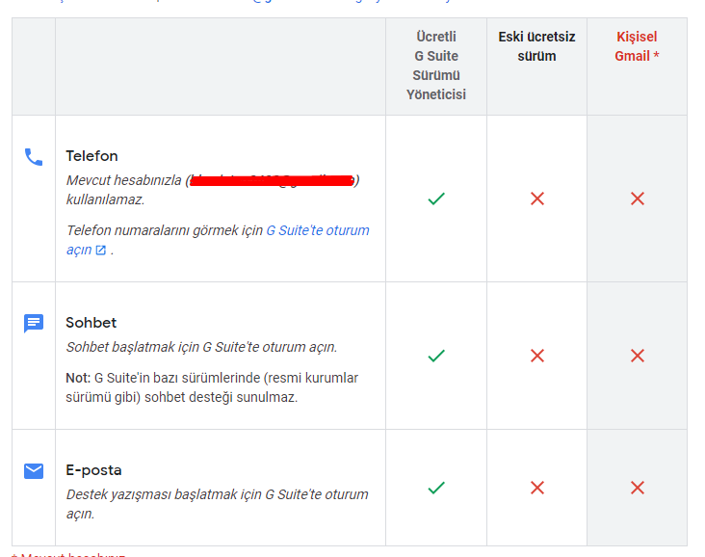Click the blue email envelope icon
The image size is (705, 557).
pyautogui.click(x=34, y=471)
